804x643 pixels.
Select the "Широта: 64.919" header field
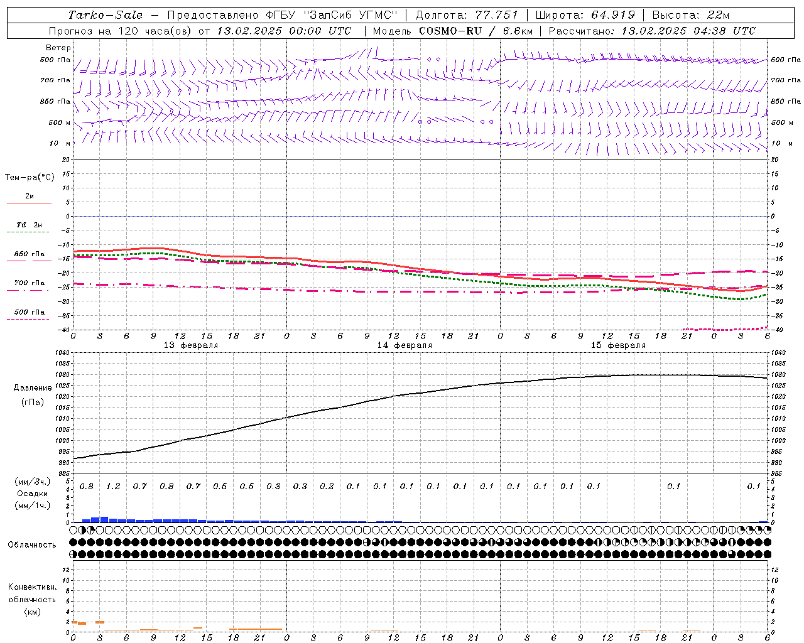tap(585, 15)
